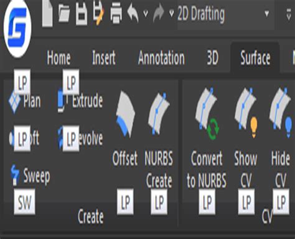
Task: Open the 3D ribbon tab
Action: tap(213, 58)
